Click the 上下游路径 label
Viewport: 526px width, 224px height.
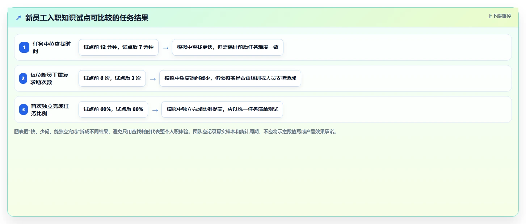(499, 16)
